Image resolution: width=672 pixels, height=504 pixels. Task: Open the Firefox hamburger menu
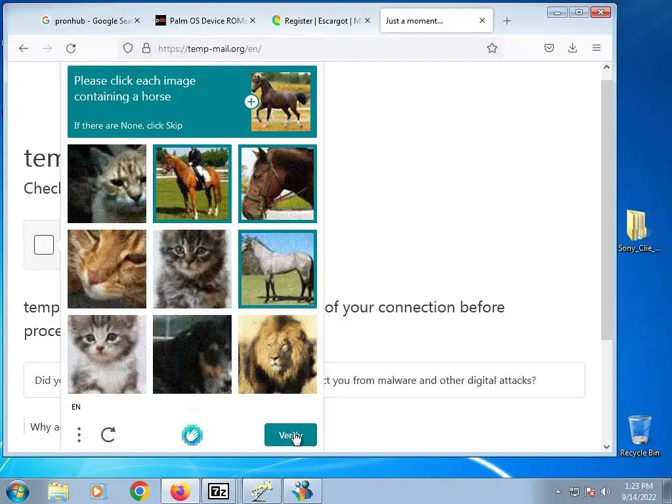click(x=596, y=48)
